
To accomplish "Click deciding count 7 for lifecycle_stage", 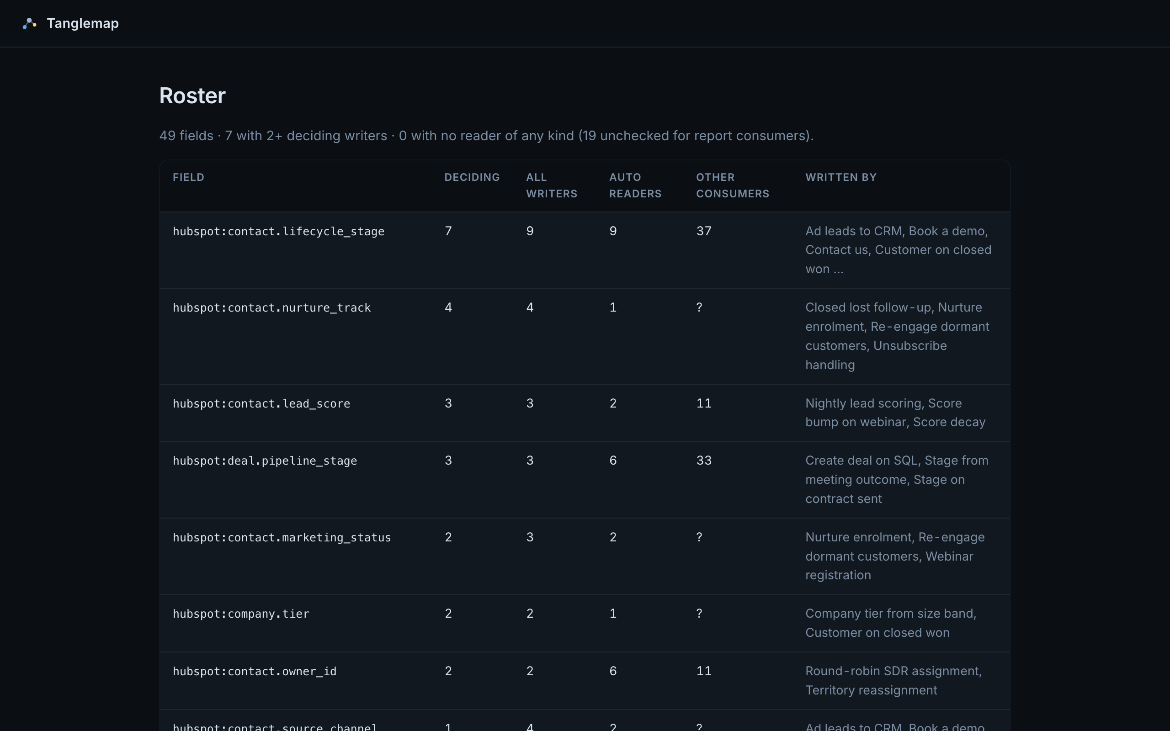I will pos(448,231).
